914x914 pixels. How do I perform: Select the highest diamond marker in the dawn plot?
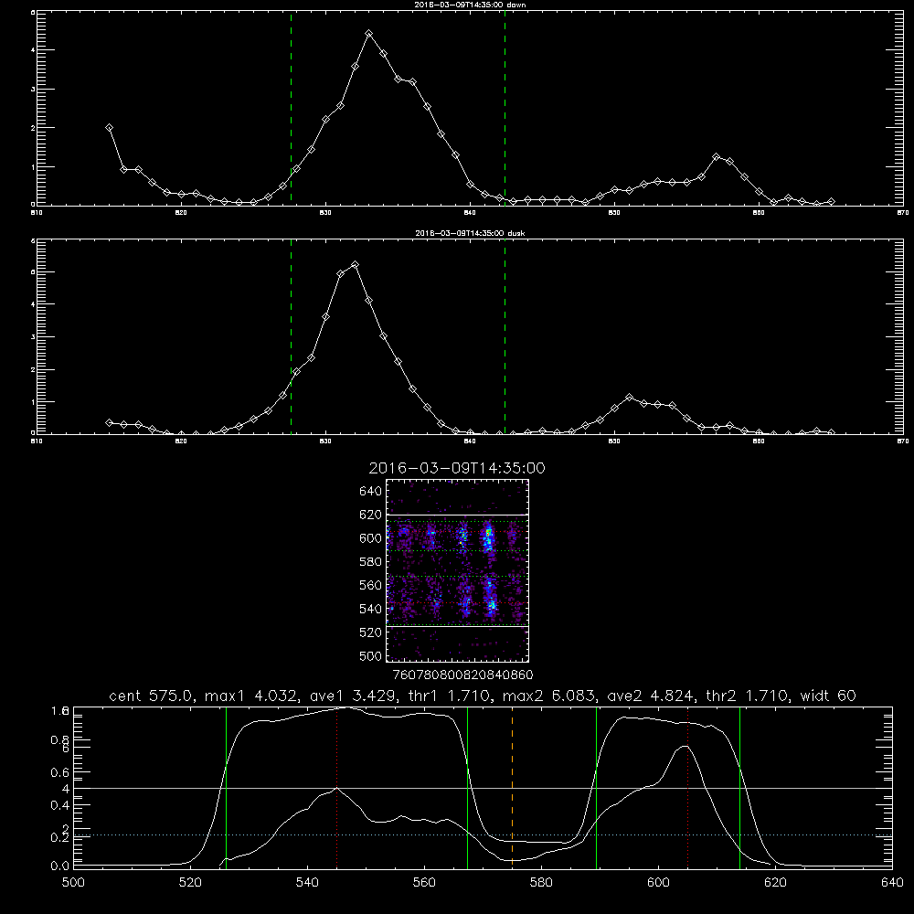pyautogui.click(x=369, y=34)
